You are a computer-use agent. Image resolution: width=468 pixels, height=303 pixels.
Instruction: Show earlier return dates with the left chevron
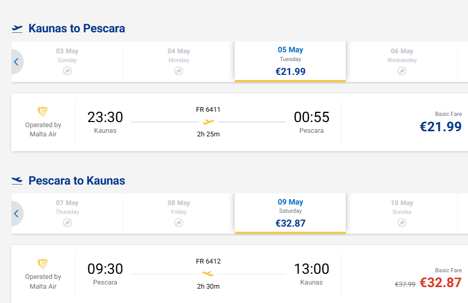click(x=16, y=214)
